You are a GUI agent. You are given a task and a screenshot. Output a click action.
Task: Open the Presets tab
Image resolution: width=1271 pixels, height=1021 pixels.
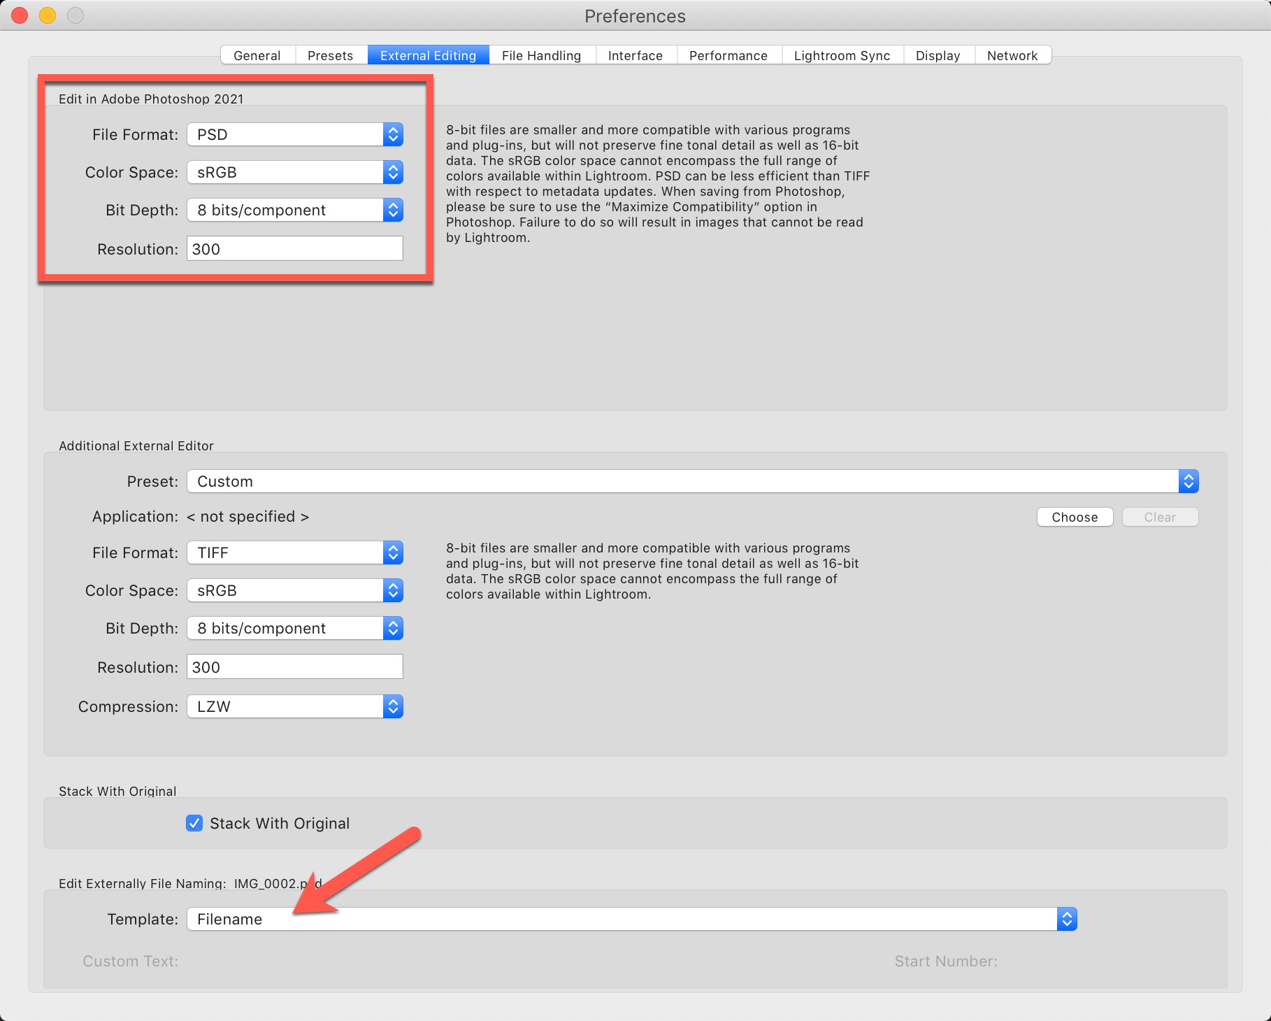[x=330, y=55]
